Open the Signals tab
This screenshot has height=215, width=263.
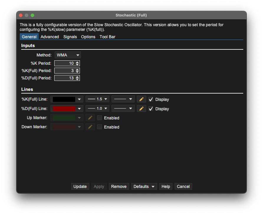pos(70,37)
